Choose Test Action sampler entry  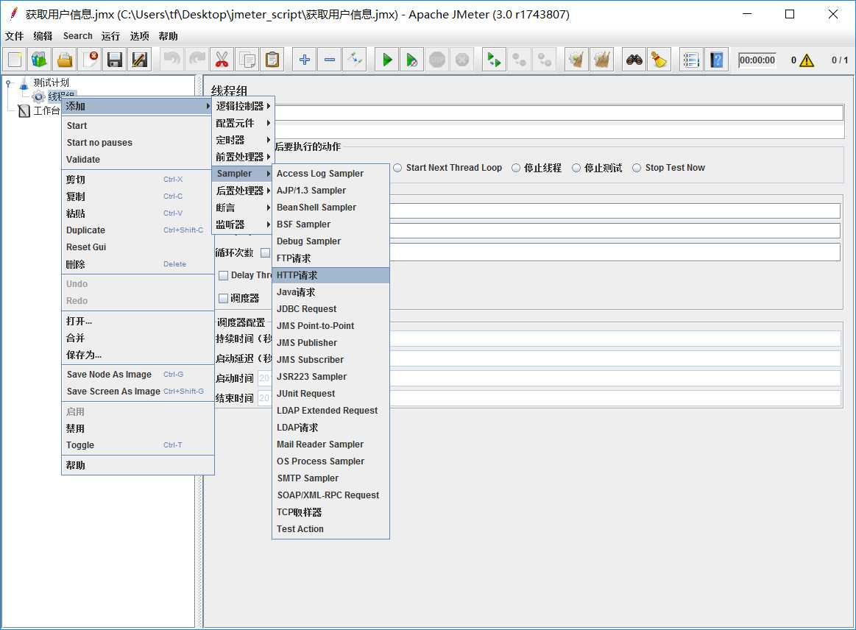tap(330, 529)
